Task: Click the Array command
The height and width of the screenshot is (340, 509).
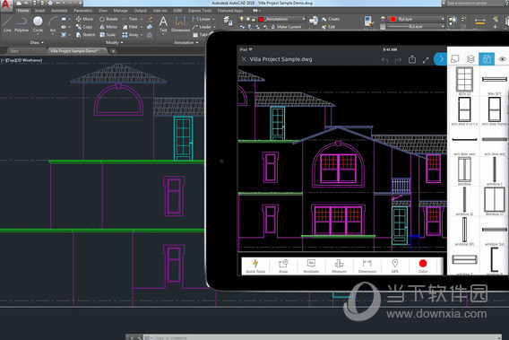Action: [131, 35]
